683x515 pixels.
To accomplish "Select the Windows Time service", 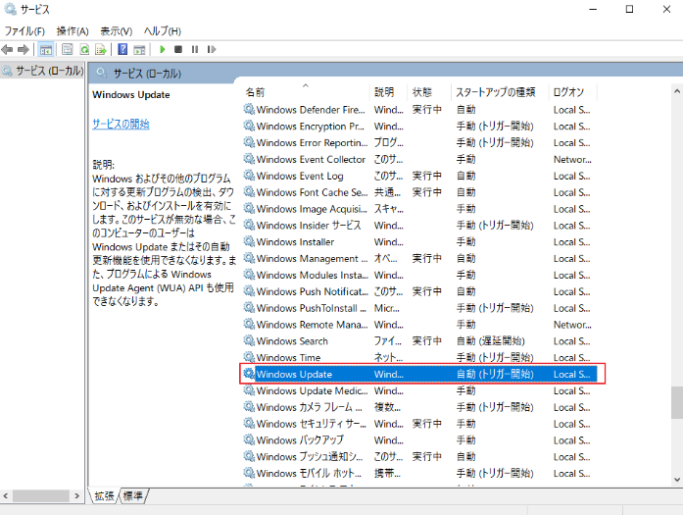I will tap(420, 357).
